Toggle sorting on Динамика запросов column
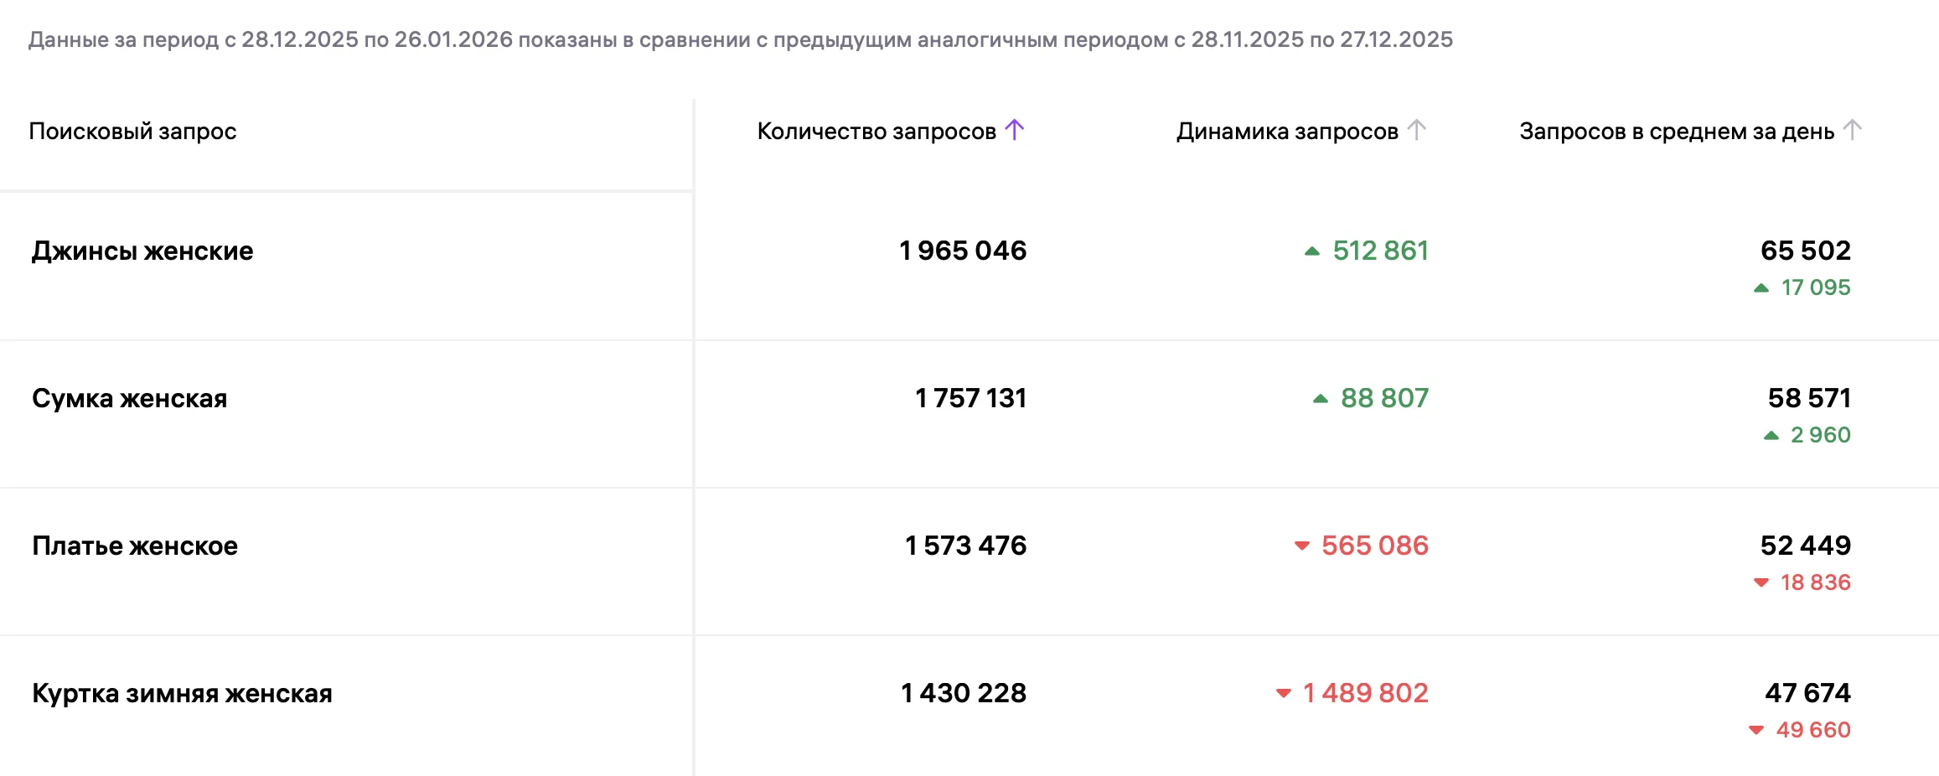 tap(1417, 130)
